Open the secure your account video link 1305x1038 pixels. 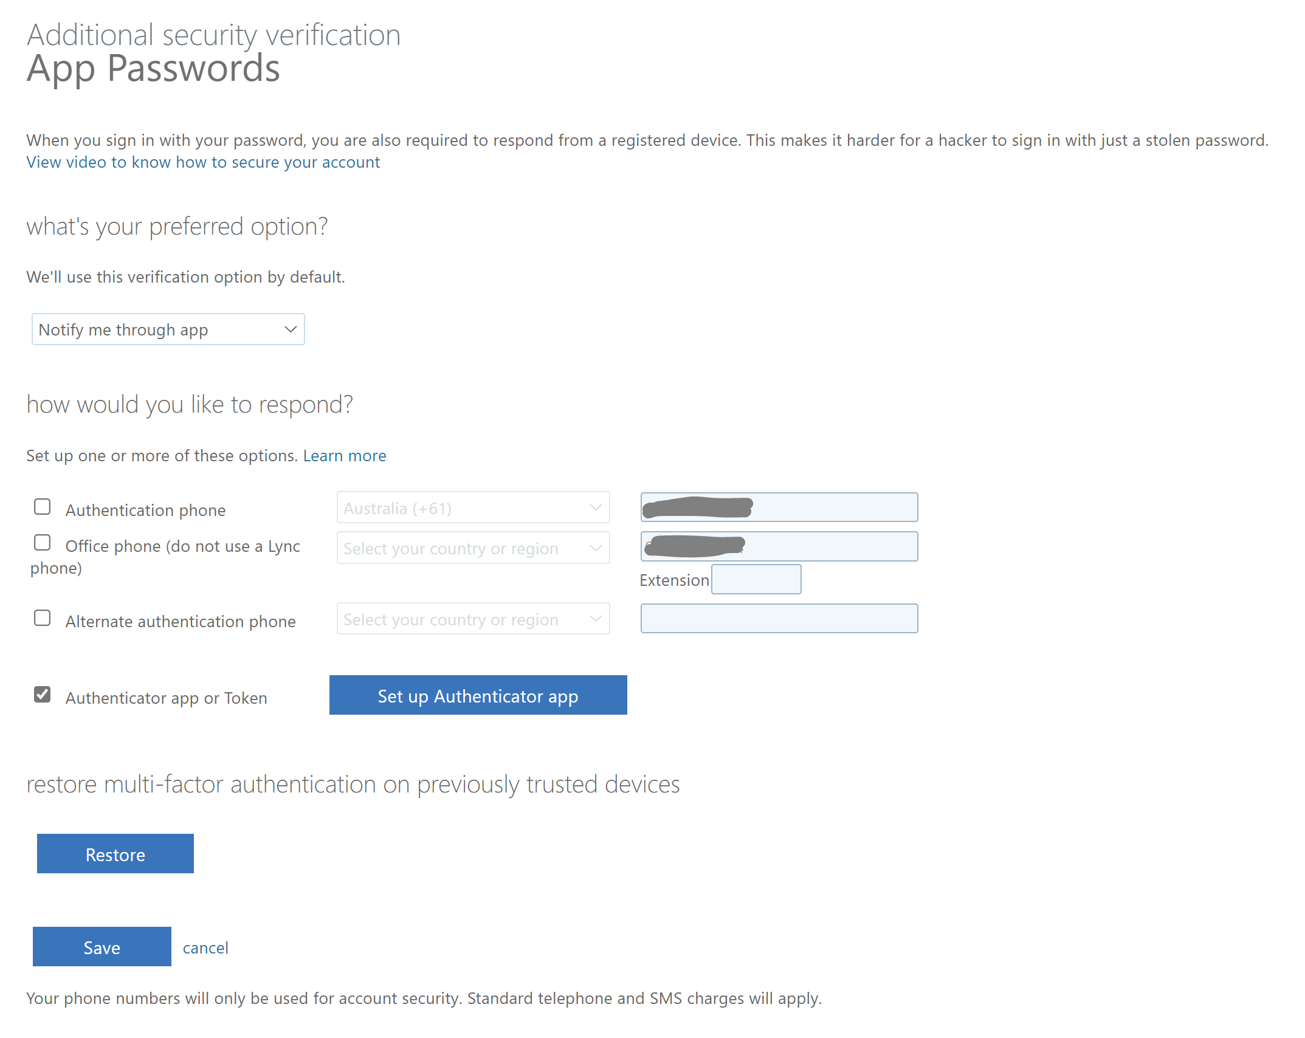point(203,162)
